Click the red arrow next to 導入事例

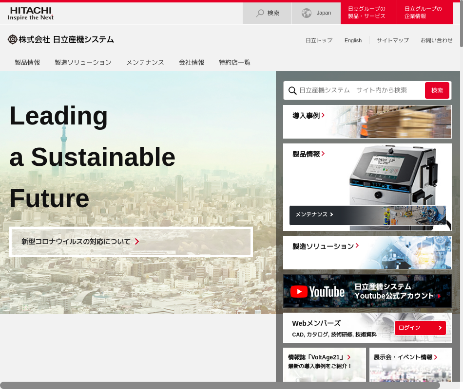pyautogui.click(x=323, y=115)
